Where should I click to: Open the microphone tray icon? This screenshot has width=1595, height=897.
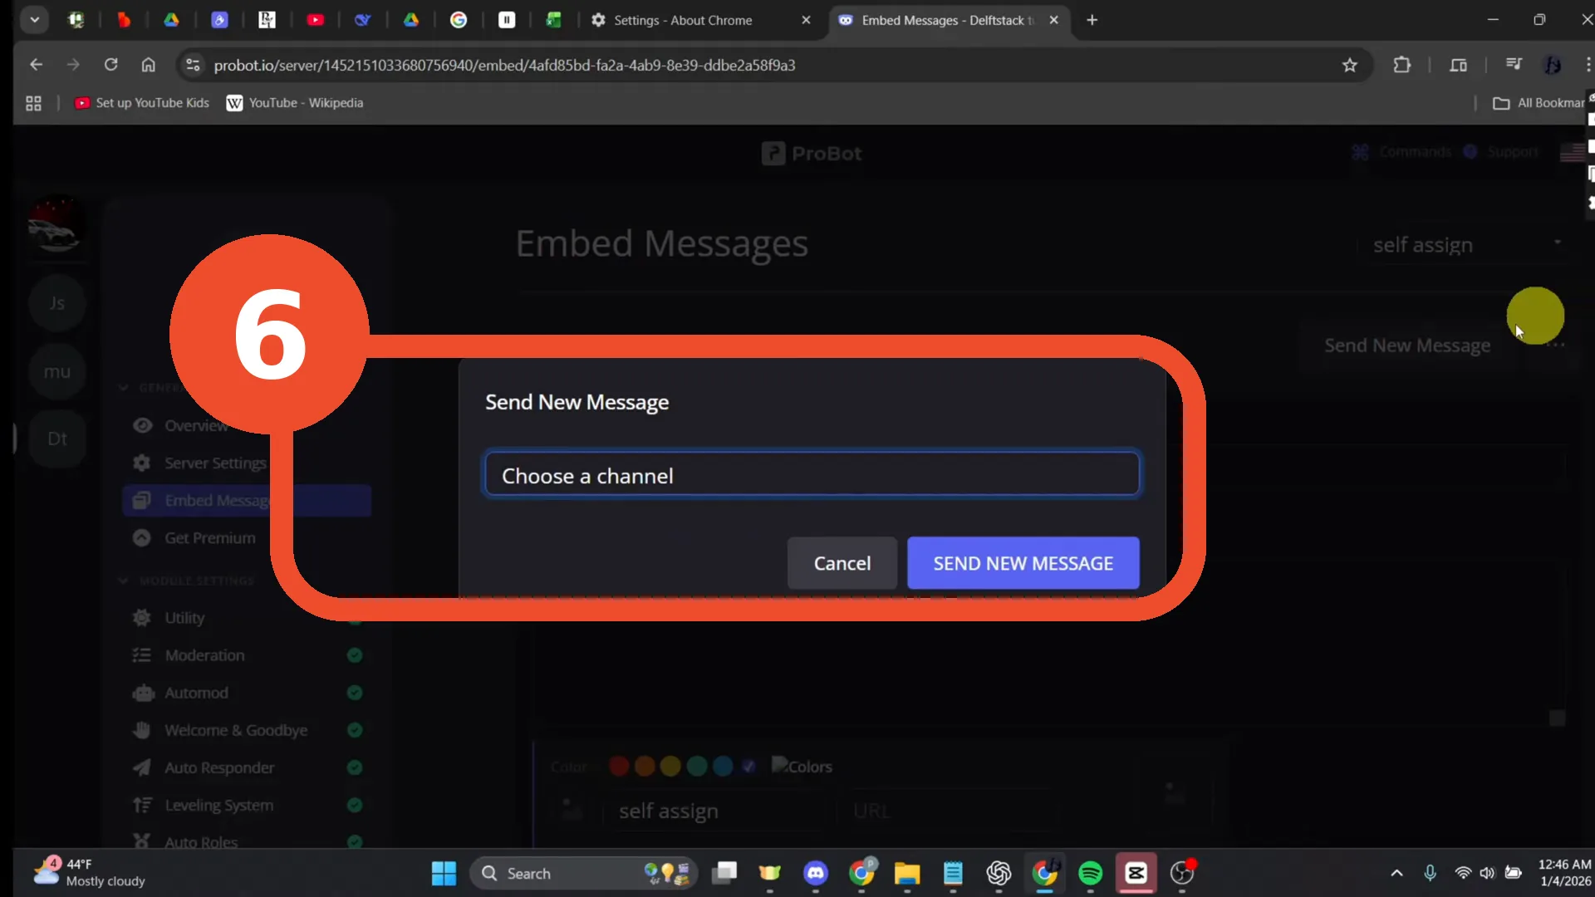(1430, 873)
